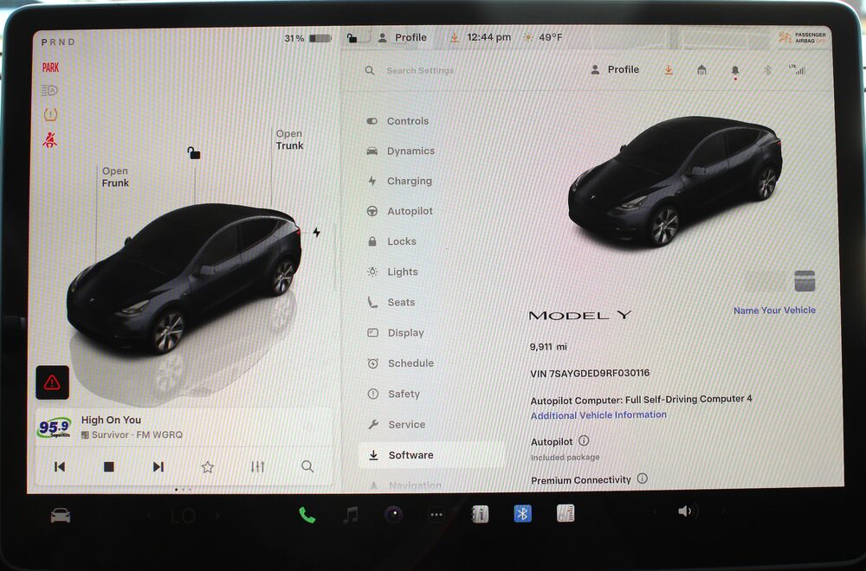
Task: Show all apps with three-dot icon
Action: pyautogui.click(x=436, y=515)
